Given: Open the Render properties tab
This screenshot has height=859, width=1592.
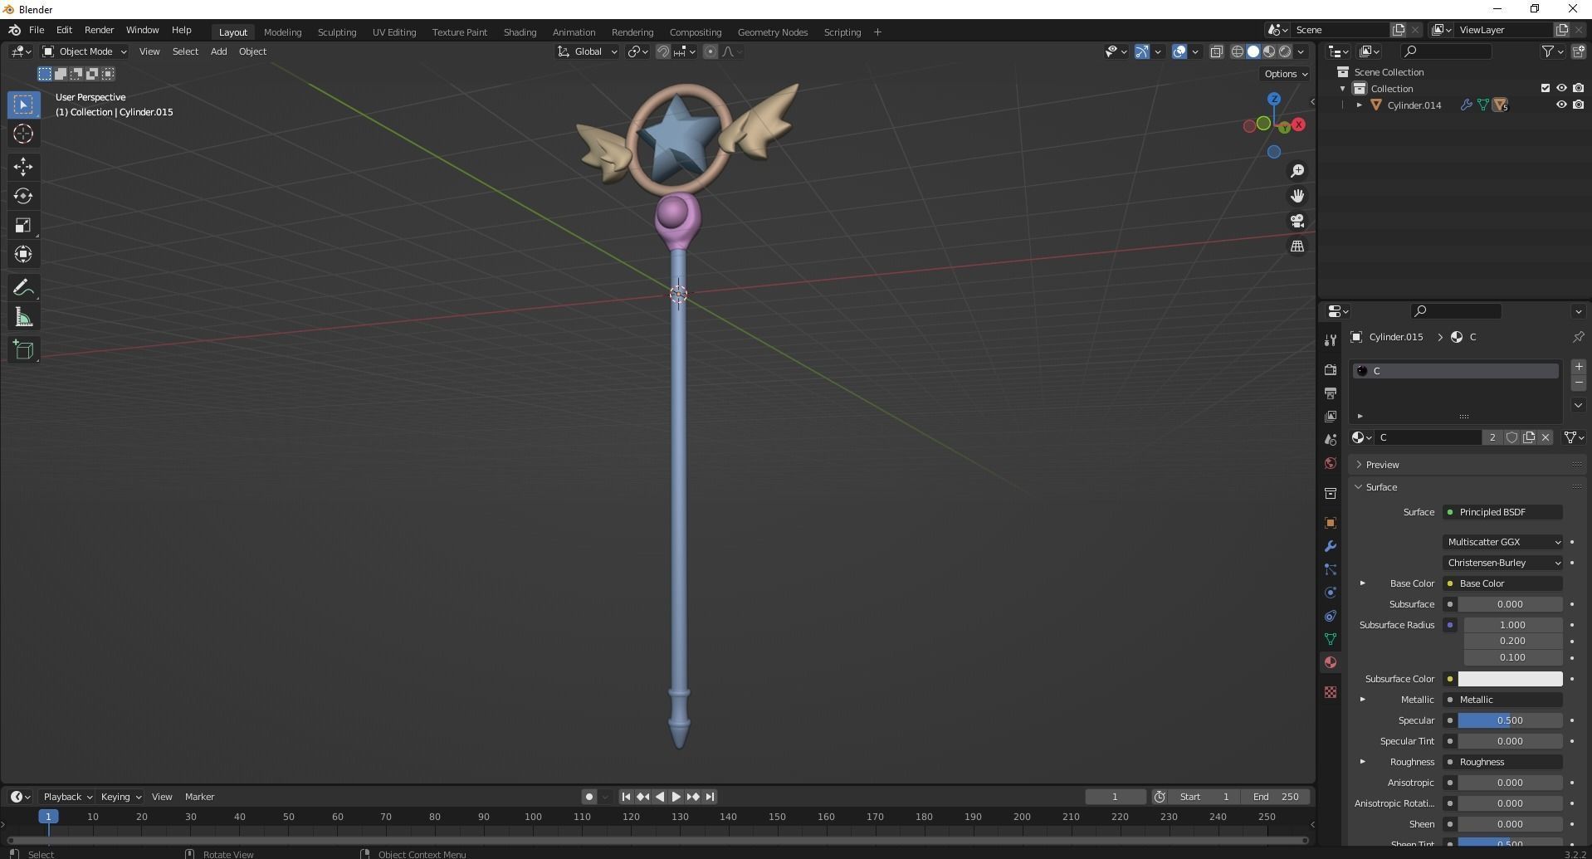Looking at the screenshot, I should pos(1331,369).
